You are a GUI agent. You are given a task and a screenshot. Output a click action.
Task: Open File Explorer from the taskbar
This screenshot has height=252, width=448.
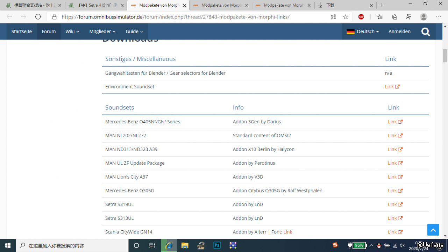185,245
